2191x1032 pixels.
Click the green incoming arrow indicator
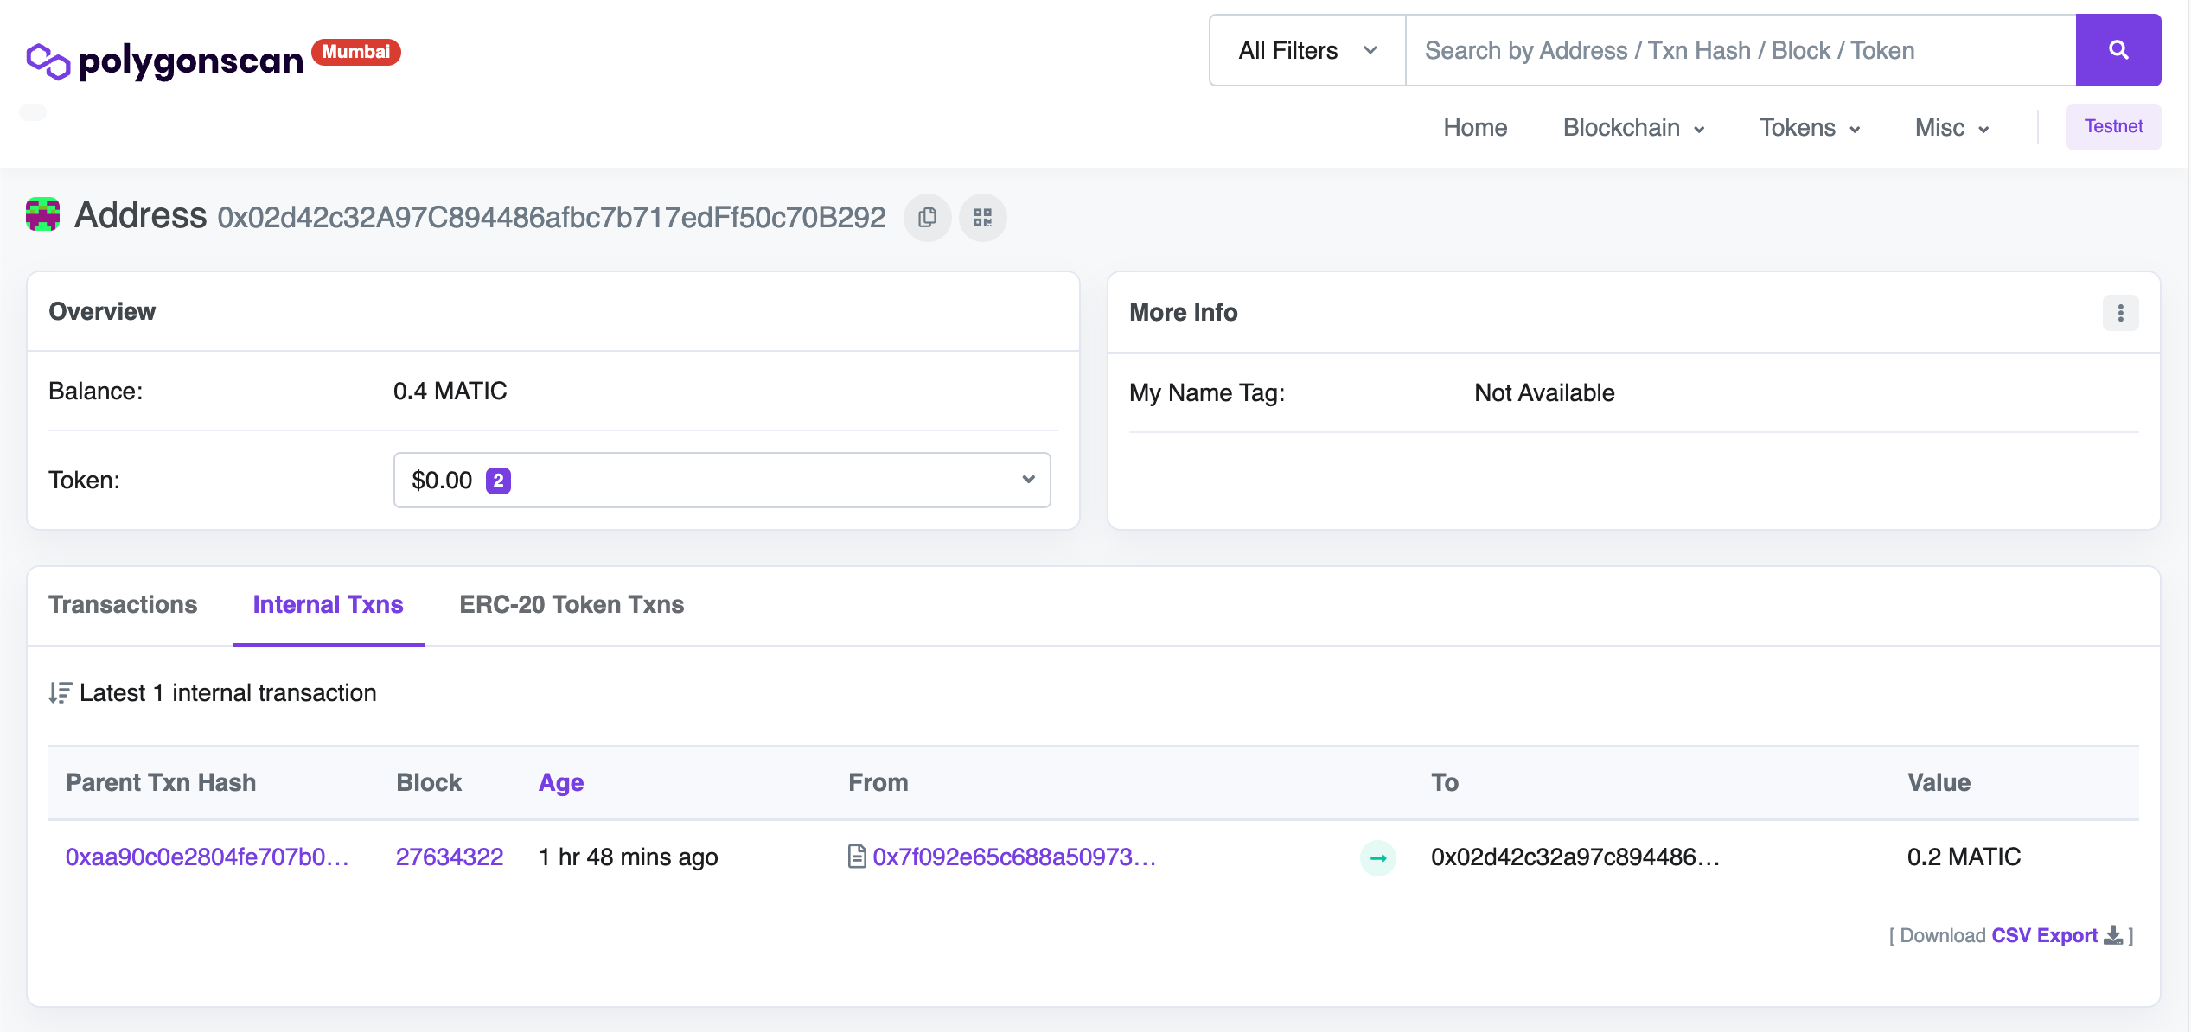[x=1377, y=858]
